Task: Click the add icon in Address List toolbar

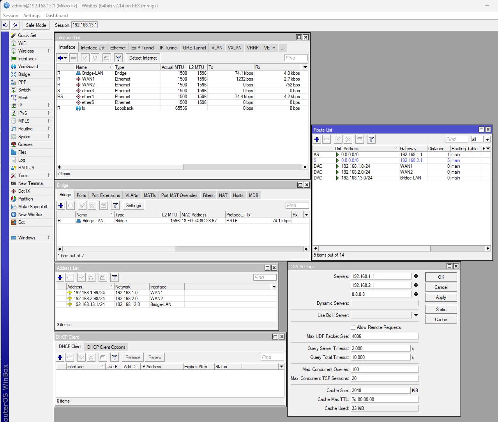Action: click(60, 278)
